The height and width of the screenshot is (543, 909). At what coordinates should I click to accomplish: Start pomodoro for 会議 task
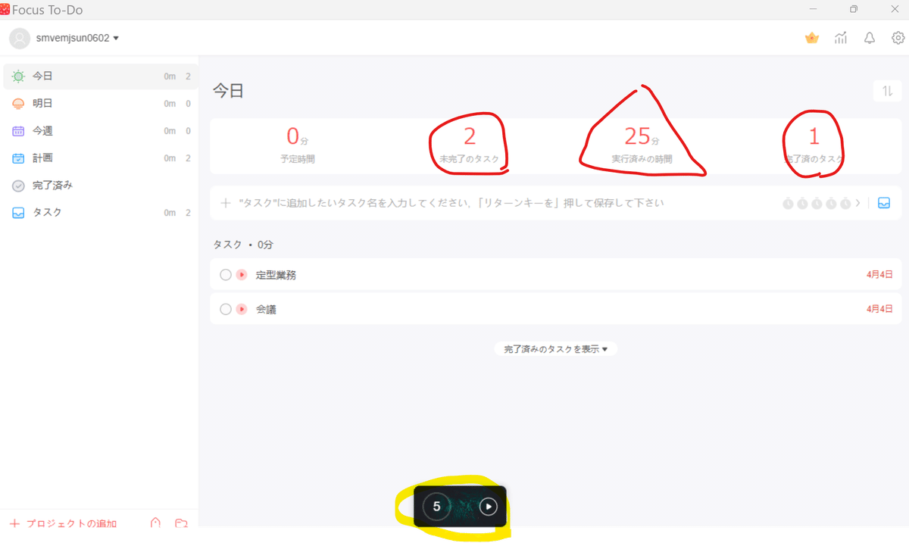pyautogui.click(x=242, y=309)
